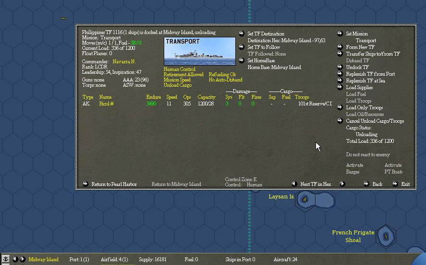Open Set TF Destination

click(266, 34)
